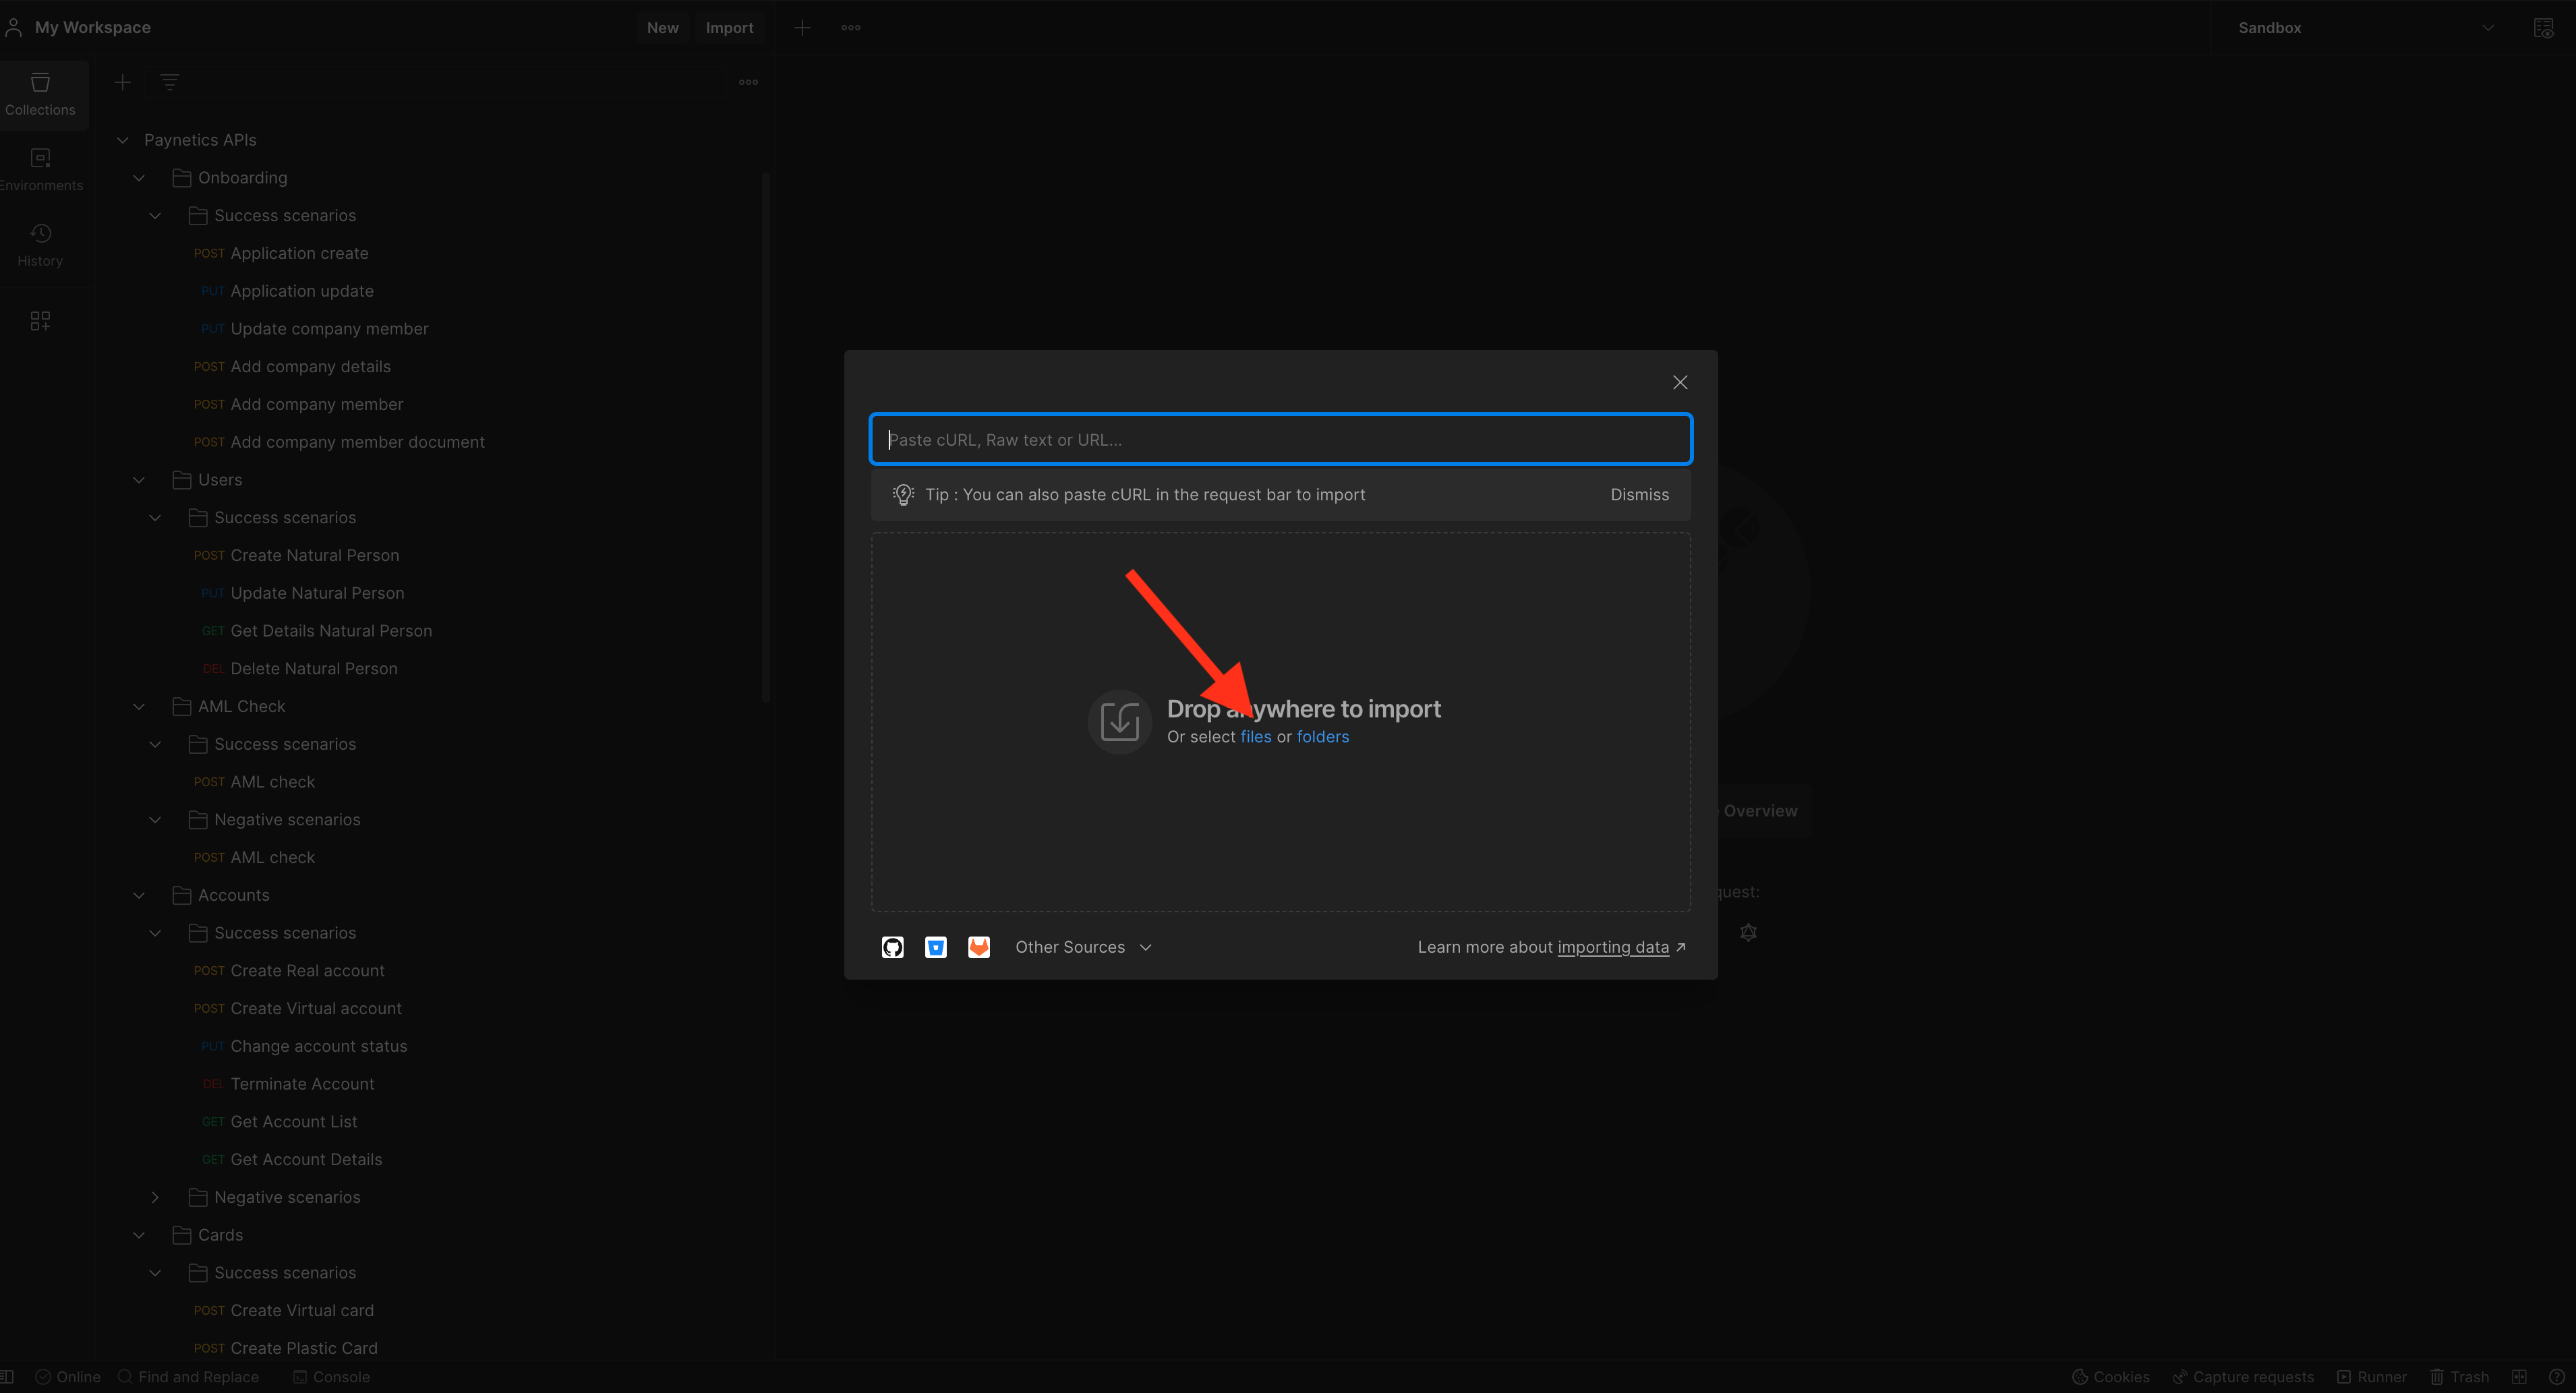Click the GitLab import source icon
The image size is (2576, 1393).
tap(978, 947)
